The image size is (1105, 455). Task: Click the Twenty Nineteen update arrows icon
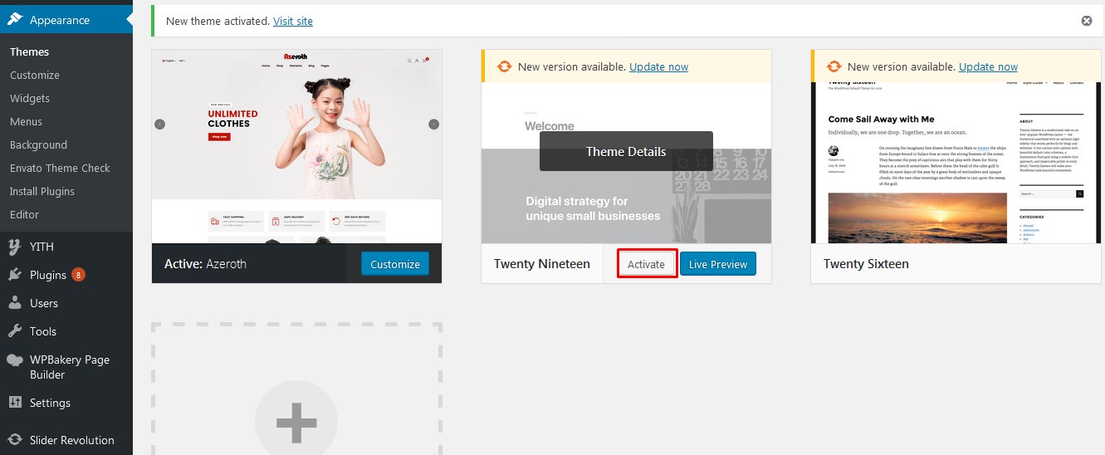504,66
